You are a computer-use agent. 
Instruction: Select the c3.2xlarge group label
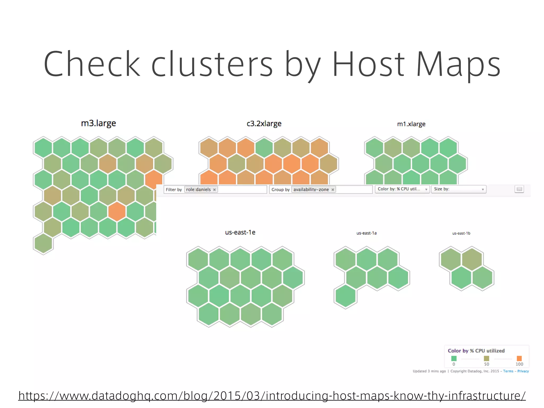(x=264, y=124)
